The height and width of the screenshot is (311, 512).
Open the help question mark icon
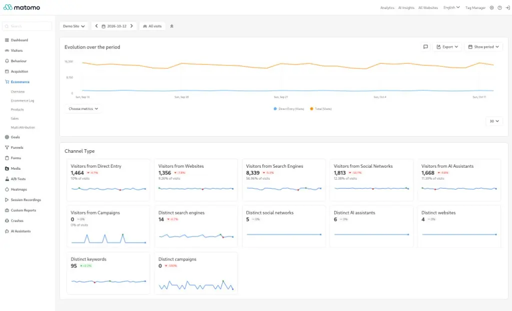[499, 7]
